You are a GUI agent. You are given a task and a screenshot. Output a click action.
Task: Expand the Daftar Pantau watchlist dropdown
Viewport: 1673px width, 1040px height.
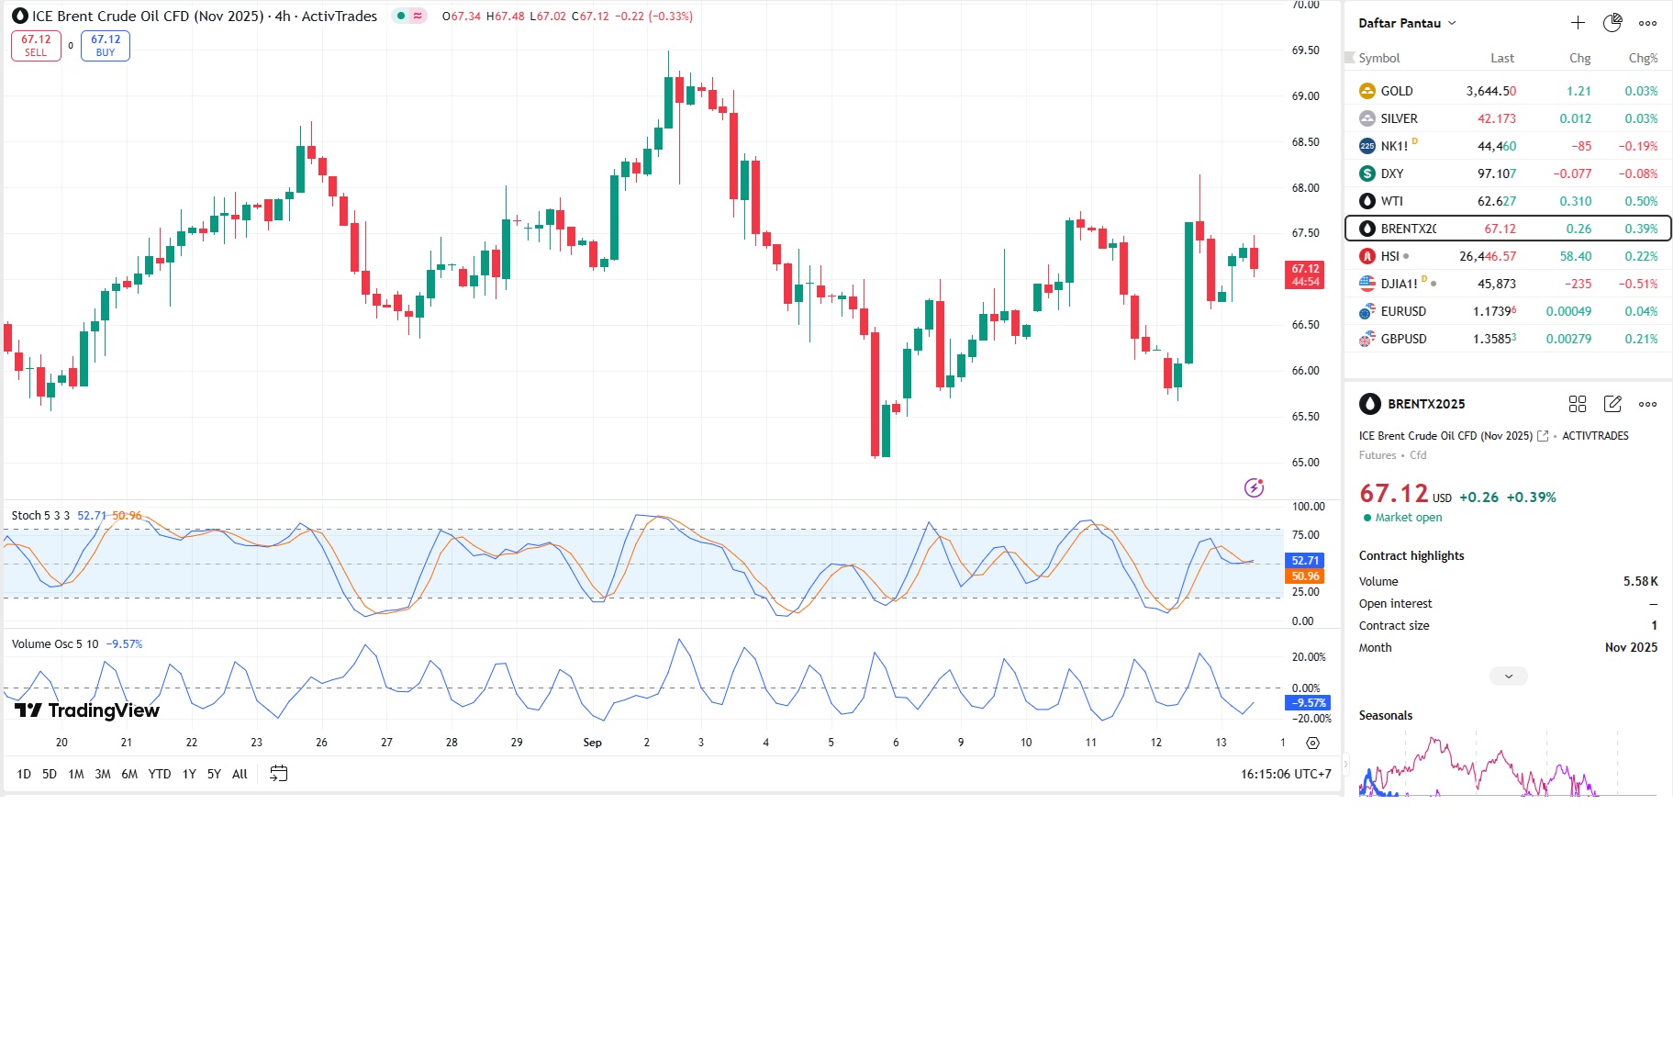pyautogui.click(x=1452, y=23)
